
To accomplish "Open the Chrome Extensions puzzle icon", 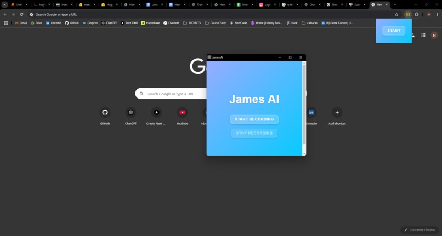I will pyautogui.click(x=416, y=14).
